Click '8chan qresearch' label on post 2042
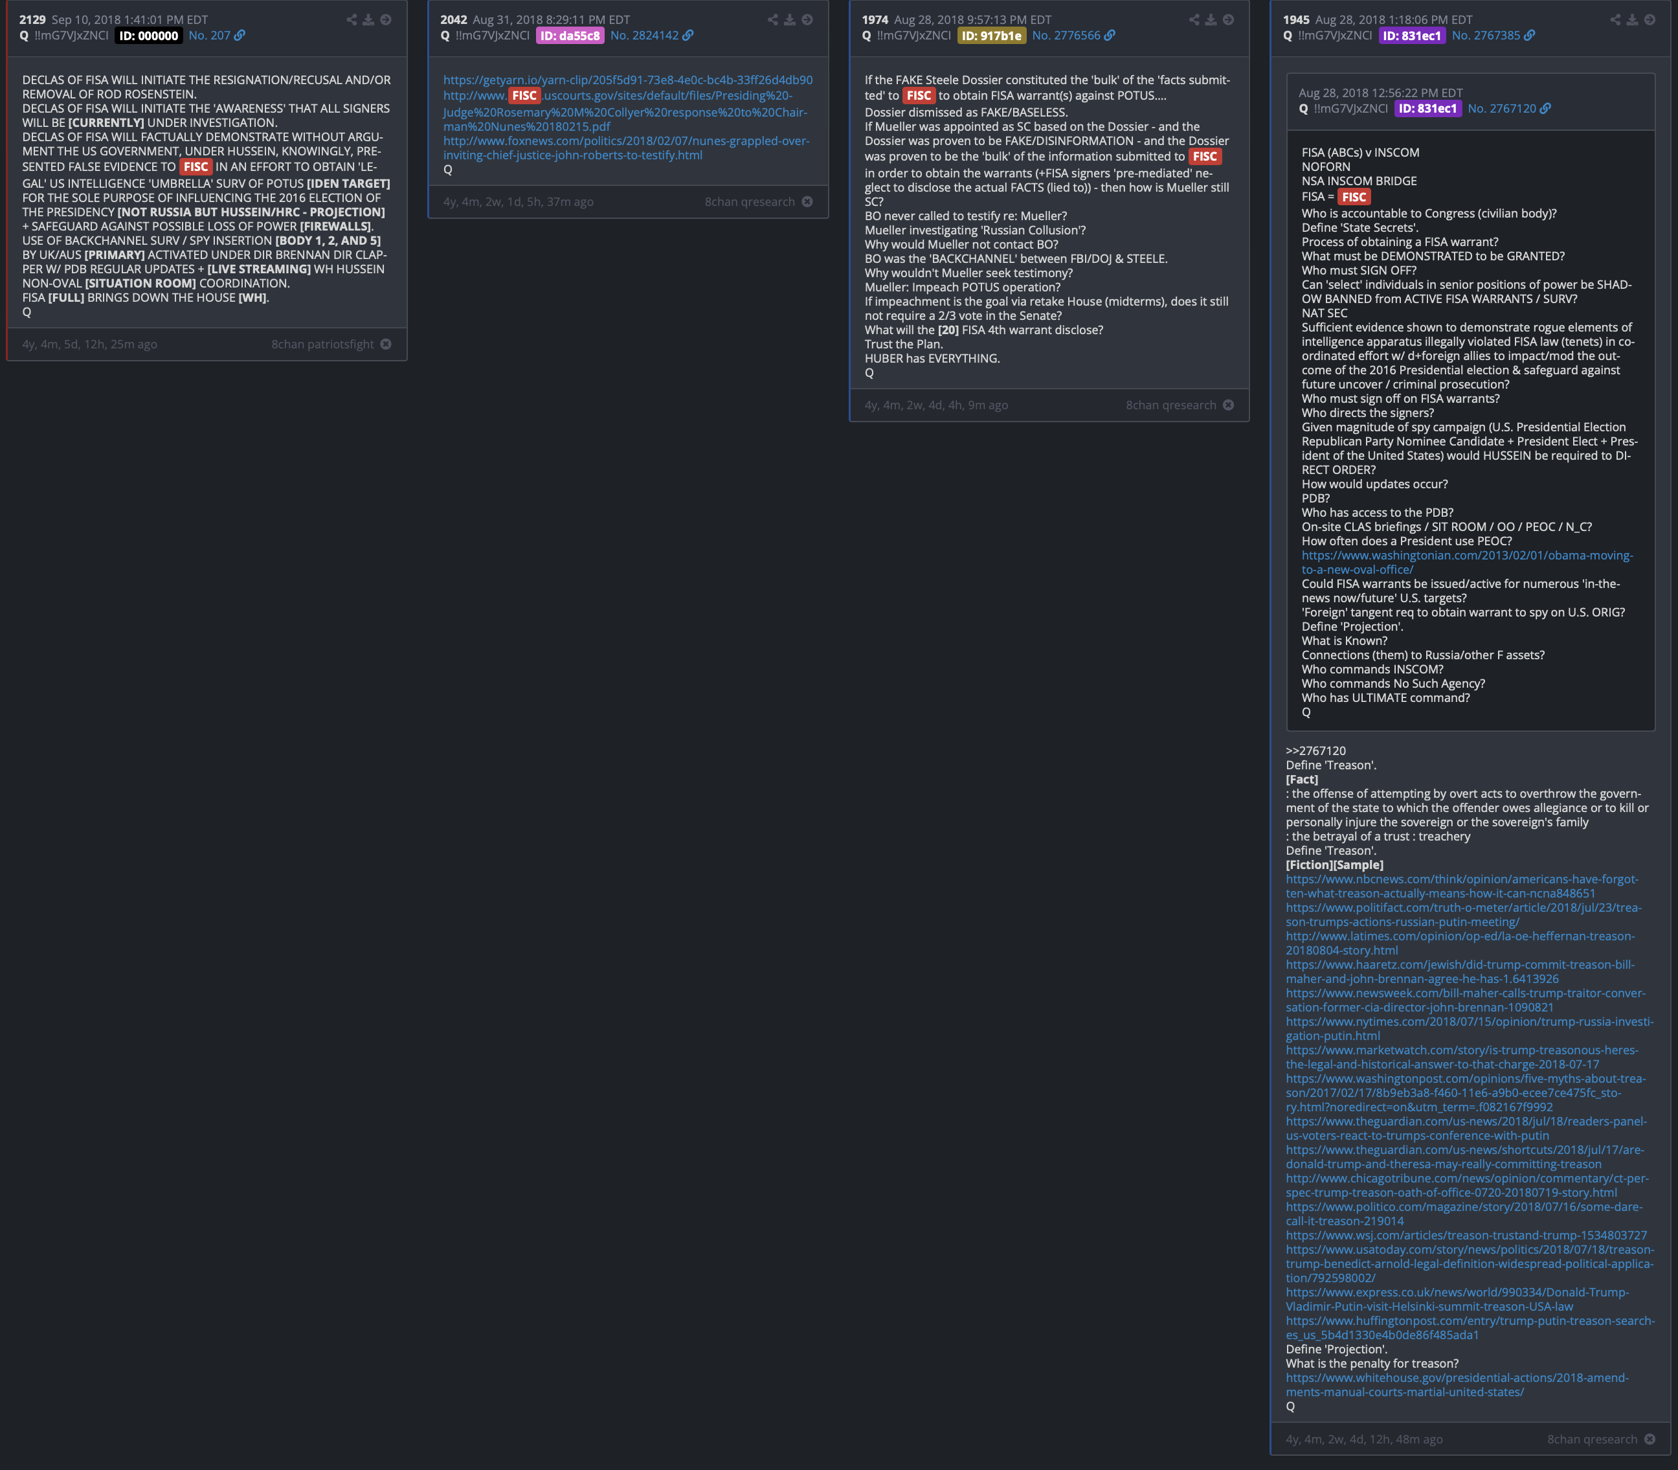Viewport: 1678px width, 1470px height. tap(750, 202)
